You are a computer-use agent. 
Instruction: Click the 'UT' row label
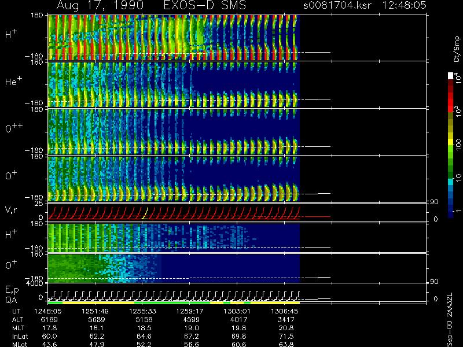click(16, 311)
